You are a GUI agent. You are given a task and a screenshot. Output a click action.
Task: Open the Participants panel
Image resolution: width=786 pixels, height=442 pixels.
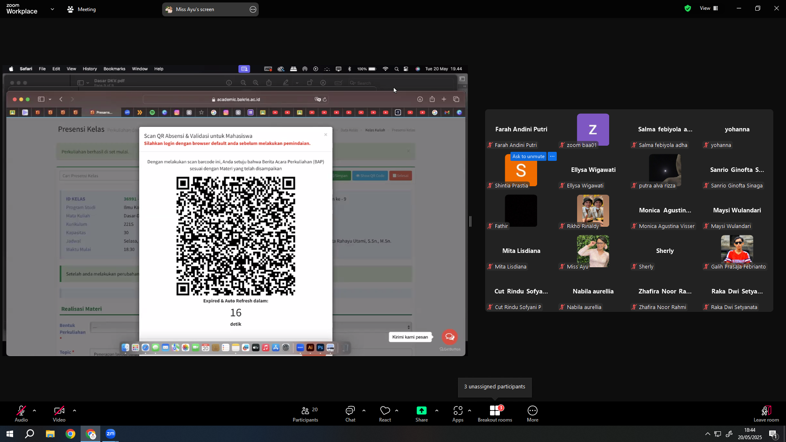tap(305, 413)
